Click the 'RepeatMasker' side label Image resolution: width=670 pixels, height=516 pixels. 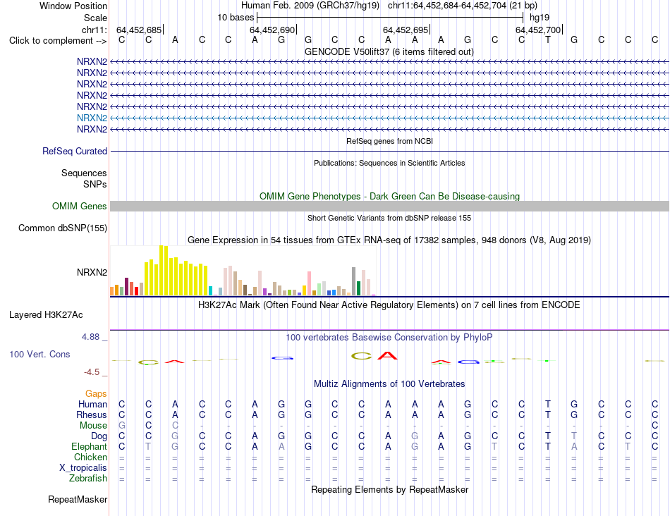click(x=78, y=499)
